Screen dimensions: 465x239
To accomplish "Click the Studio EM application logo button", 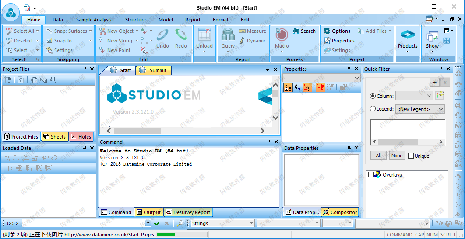I will point(11,13).
